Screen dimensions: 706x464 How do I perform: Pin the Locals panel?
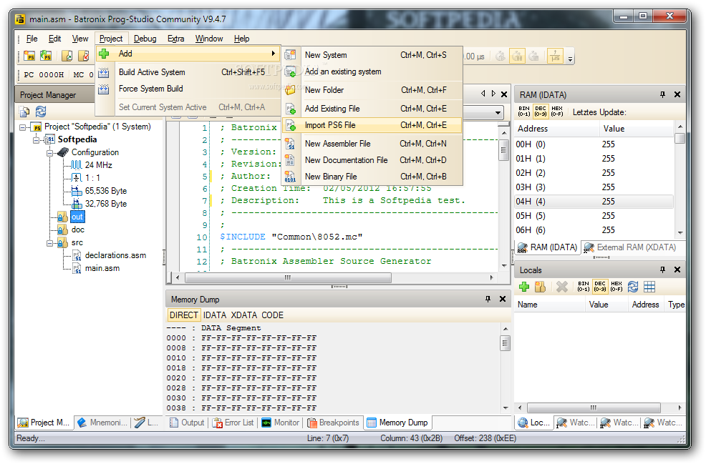[662, 270]
